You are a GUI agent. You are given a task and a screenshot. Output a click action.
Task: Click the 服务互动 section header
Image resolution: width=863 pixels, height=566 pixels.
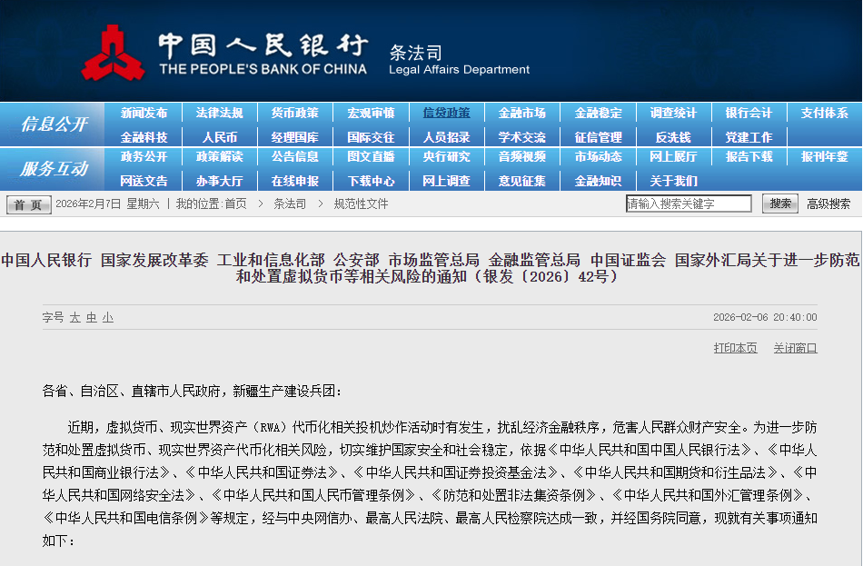(54, 168)
